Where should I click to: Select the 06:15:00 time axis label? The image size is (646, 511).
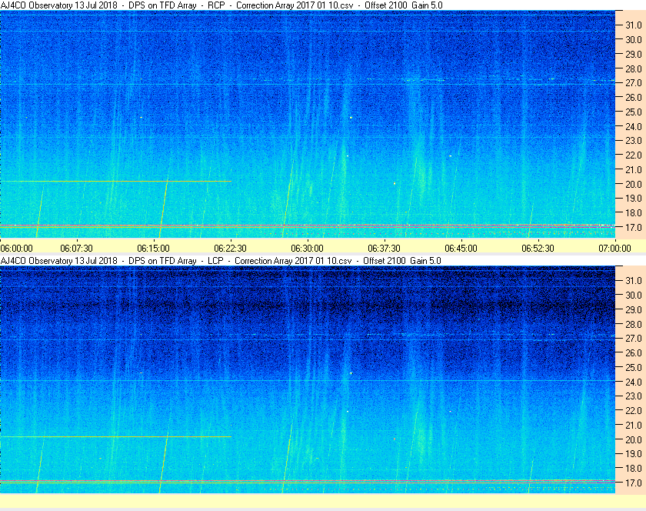(x=153, y=249)
